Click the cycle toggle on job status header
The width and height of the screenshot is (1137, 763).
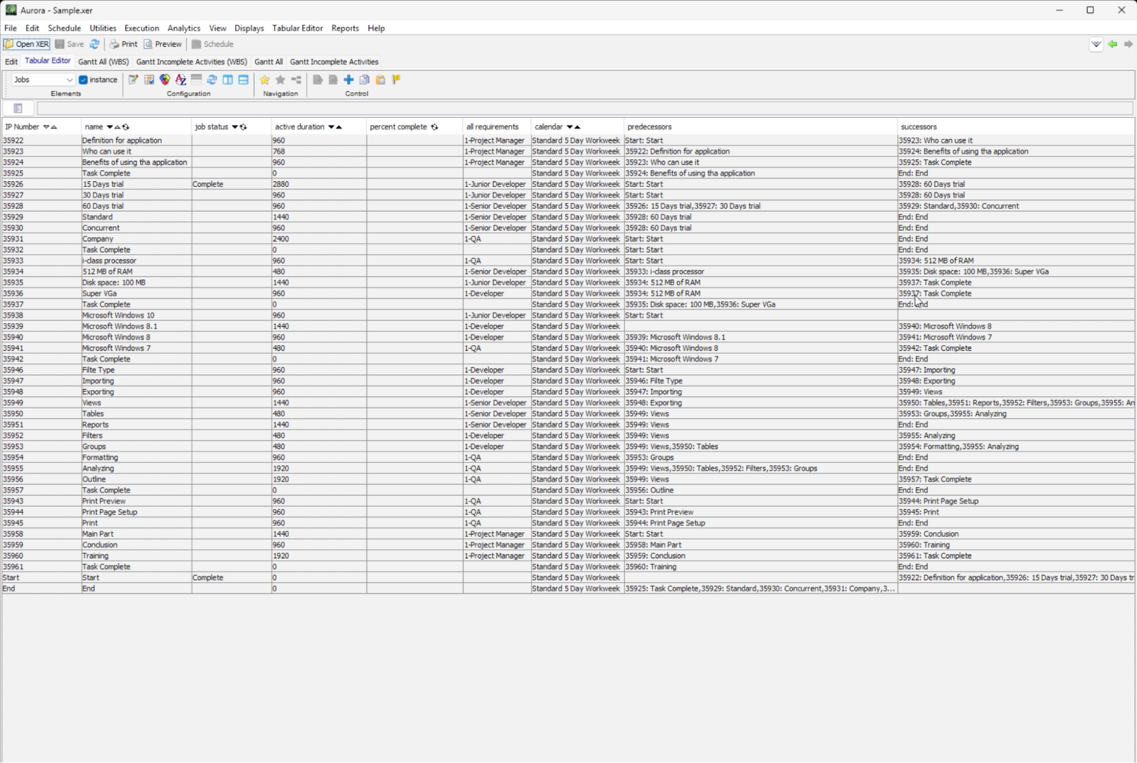tap(243, 127)
